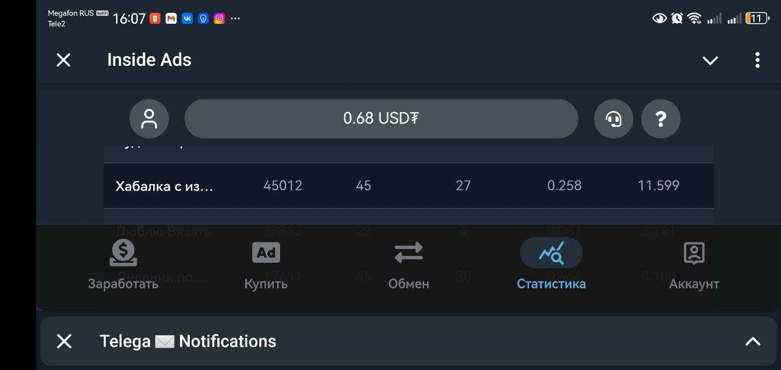Expand the Telega Notifications panel
The width and height of the screenshot is (781, 370).
click(x=753, y=341)
